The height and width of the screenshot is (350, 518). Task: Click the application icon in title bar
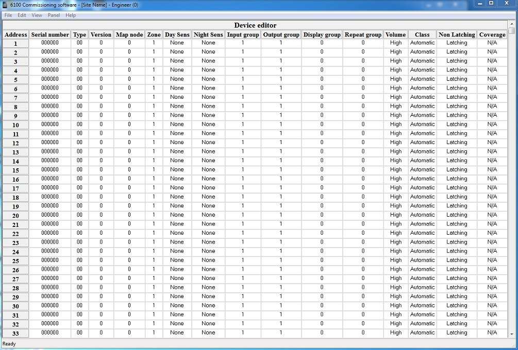(5, 5)
